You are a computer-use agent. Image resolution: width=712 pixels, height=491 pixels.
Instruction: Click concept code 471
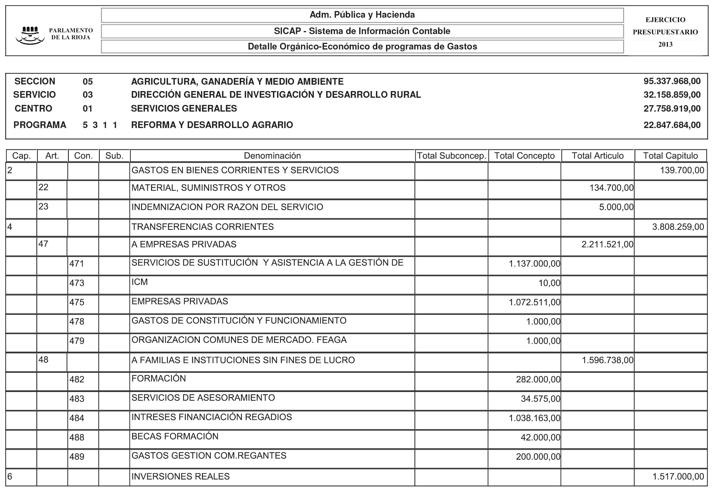click(77, 264)
